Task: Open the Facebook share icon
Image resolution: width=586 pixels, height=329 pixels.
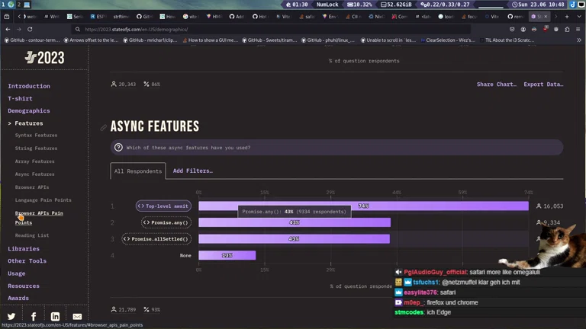Action: pyautogui.click(x=34, y=316)
